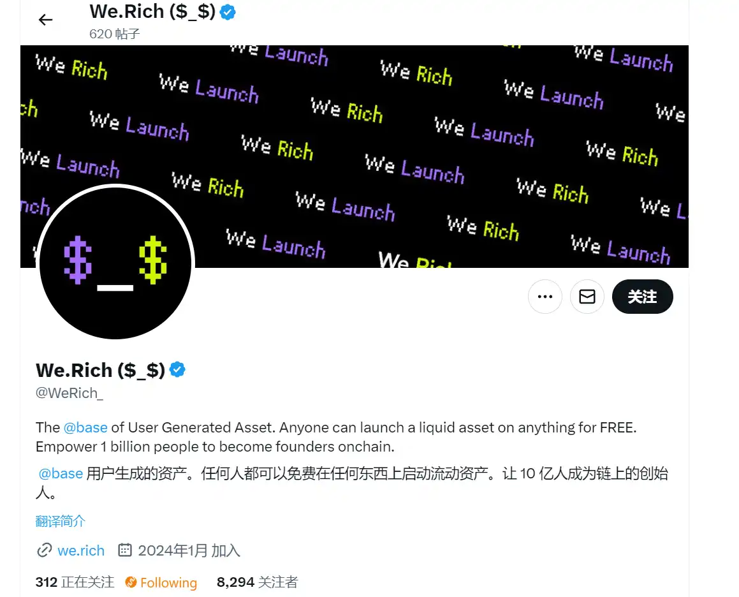Click the 620 帖子 post count
The image size is (739, 597).
[x=115, y=34]
